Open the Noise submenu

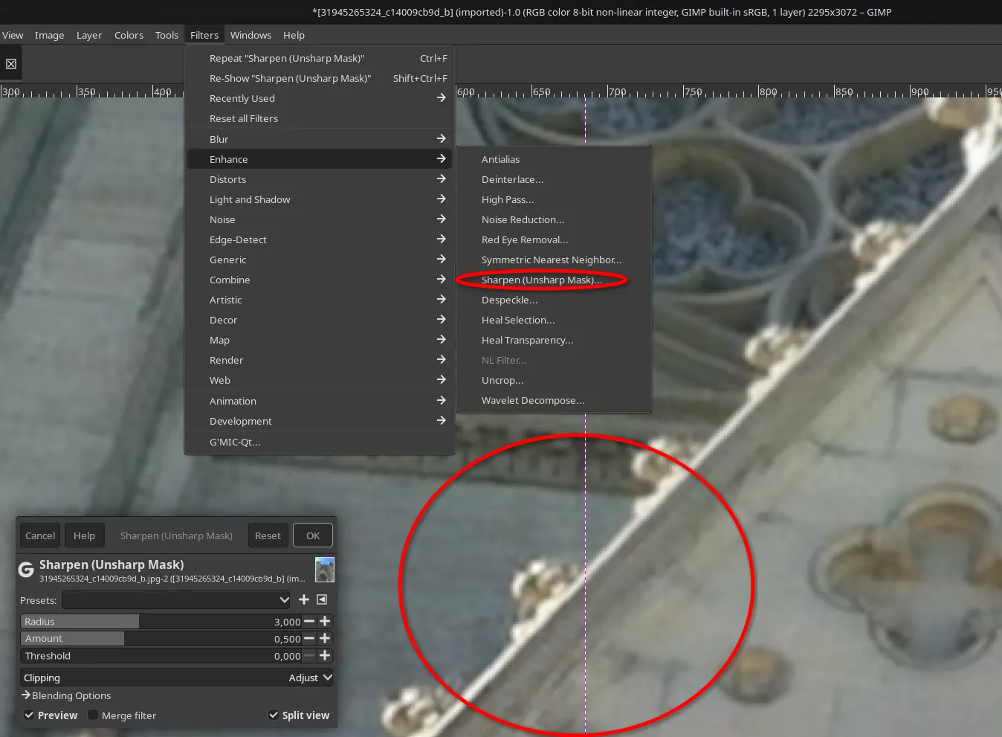tap(320, 219)
